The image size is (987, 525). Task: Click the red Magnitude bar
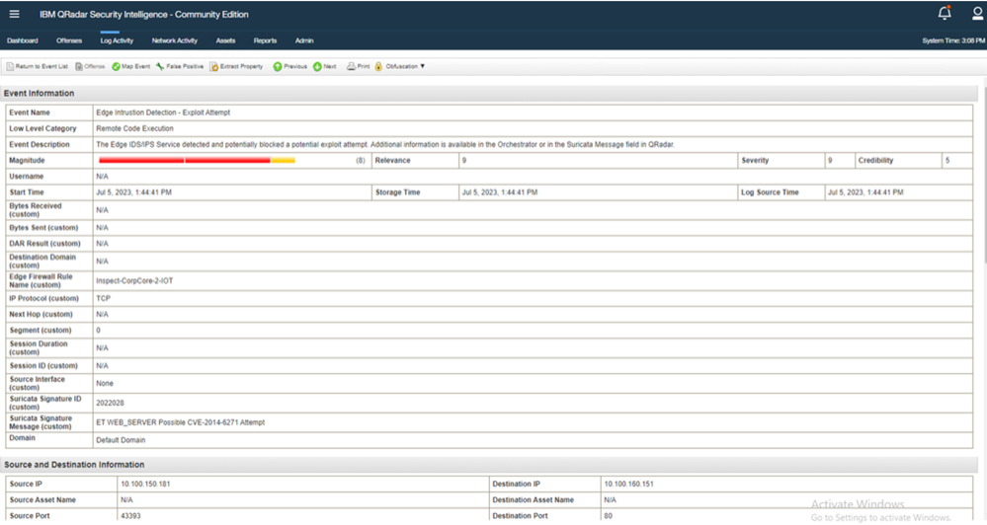coord(184,160)
